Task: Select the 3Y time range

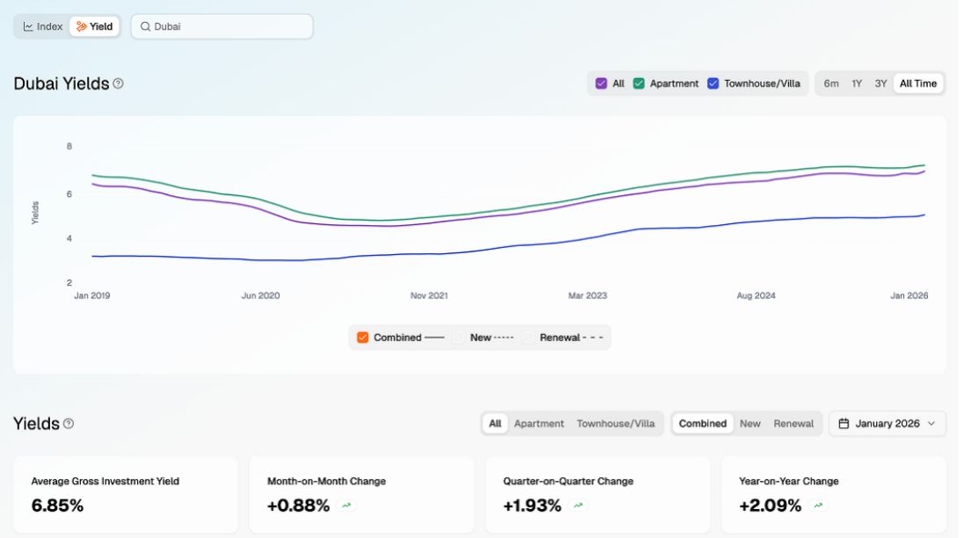Action: point(880,84)
